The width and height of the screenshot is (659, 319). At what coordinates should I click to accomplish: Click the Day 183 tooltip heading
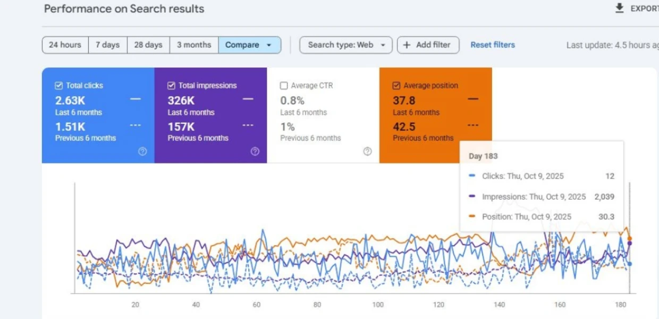coord(483,156)
